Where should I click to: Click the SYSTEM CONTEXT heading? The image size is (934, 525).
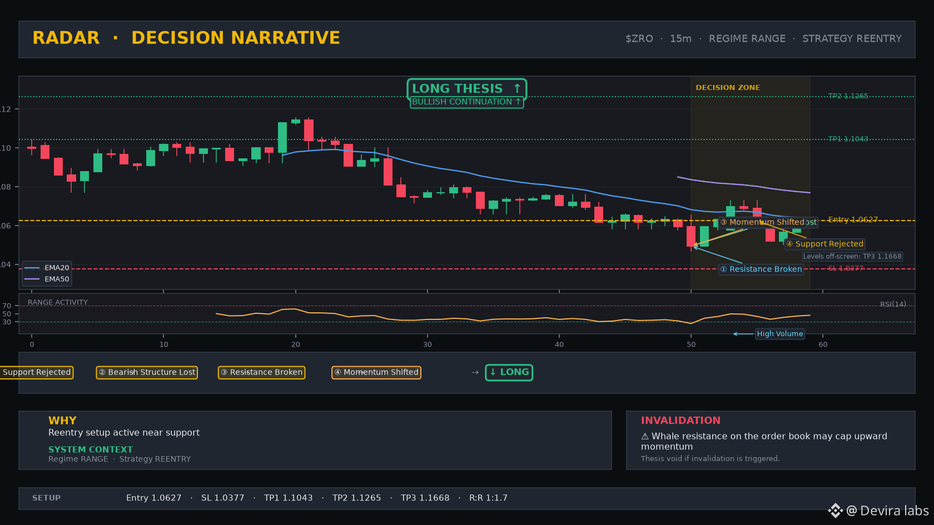(91, 449)
